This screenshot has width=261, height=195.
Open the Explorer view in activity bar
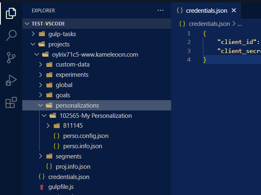[11, 13]
